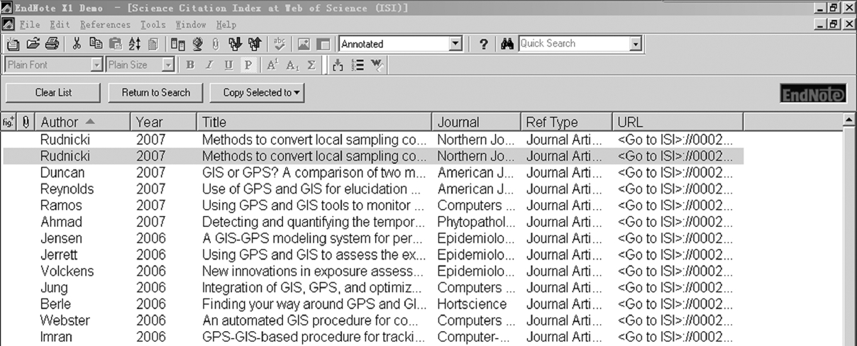Screen dimensions: 857x346
Task: Click the vertical scrollbar up arrow
Action: point(848,120)
